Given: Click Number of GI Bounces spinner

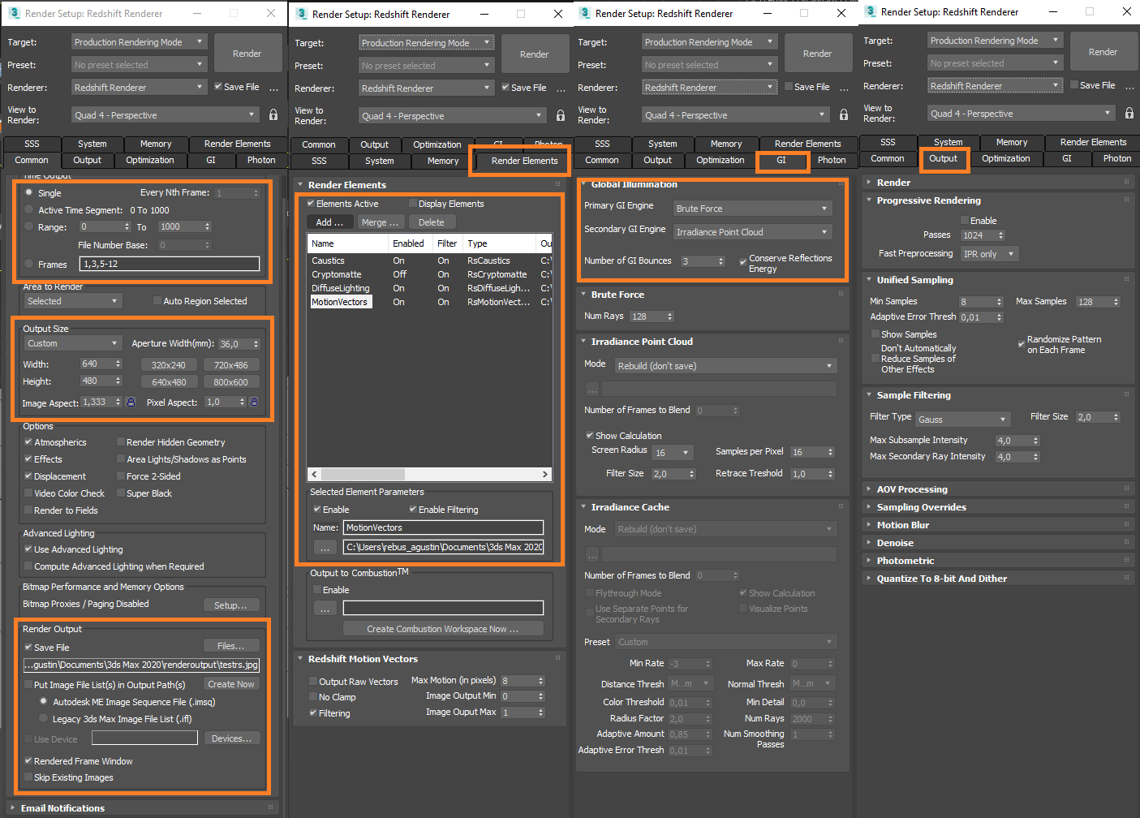Looking at the screenshot, I should pyautogui.click(x=721, y=261).
